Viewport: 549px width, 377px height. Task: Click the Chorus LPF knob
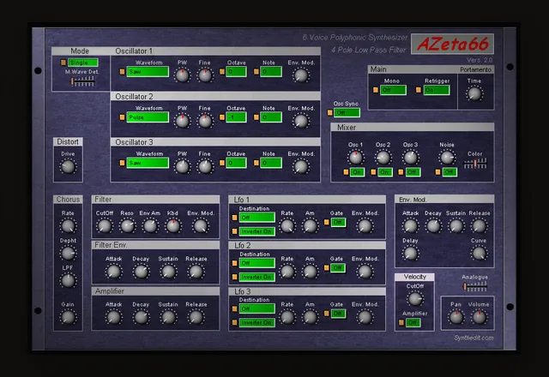tap(68, 280)
